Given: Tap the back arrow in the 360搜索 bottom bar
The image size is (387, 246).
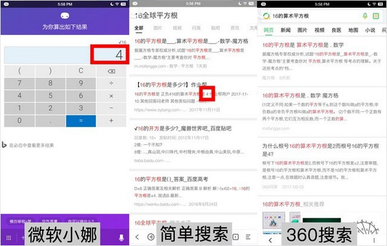Looking at the screenshot, I should [270, 240].
